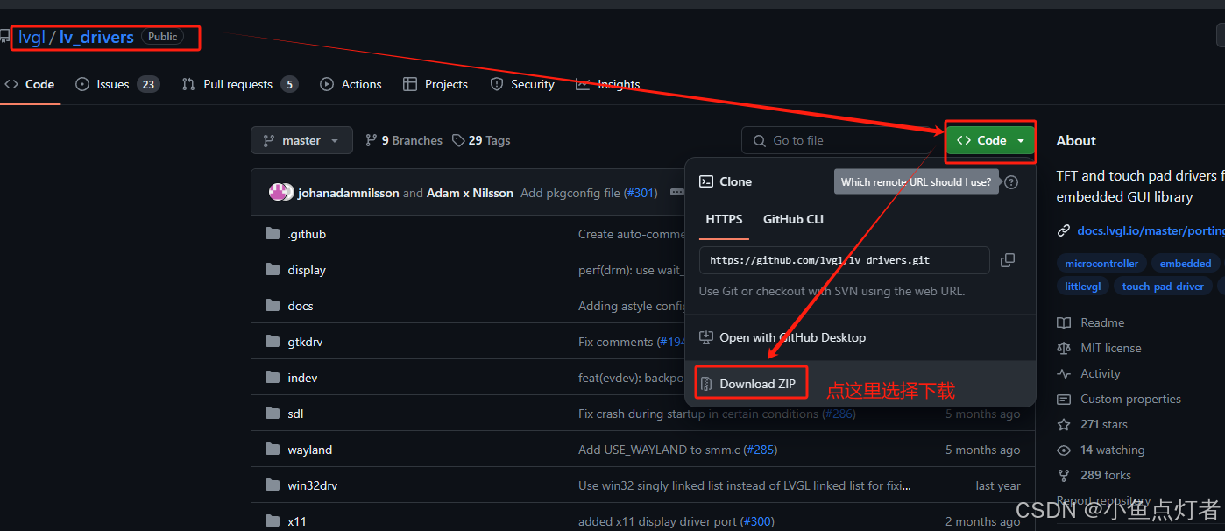View the 9 Branches link
The width and height of the screenshot is (1225, 531).
tap(404, 140)
